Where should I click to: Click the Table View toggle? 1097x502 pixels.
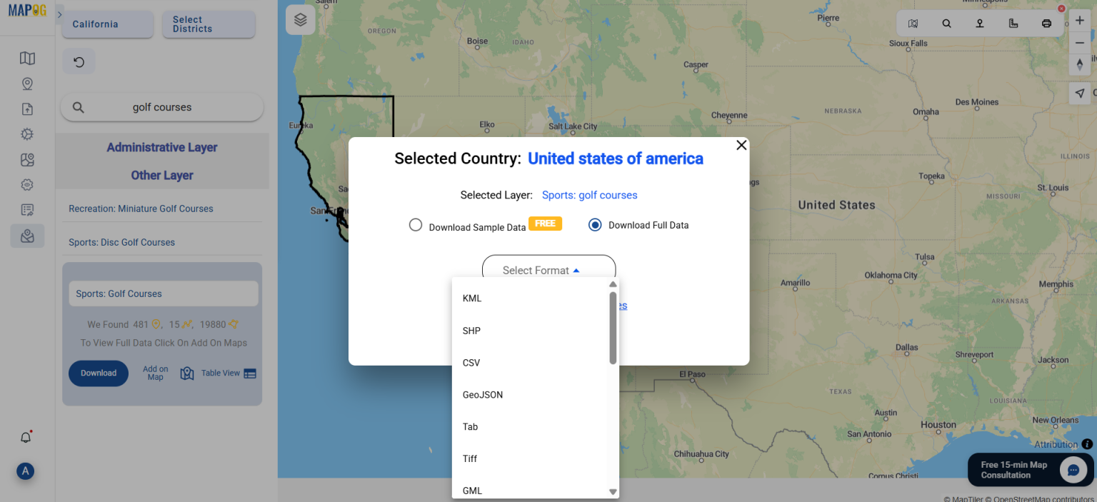pos(217,373)
